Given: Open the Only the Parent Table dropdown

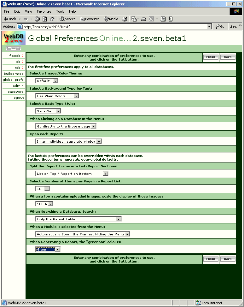Looking at the screenshot, I should [x=78, y=219].
